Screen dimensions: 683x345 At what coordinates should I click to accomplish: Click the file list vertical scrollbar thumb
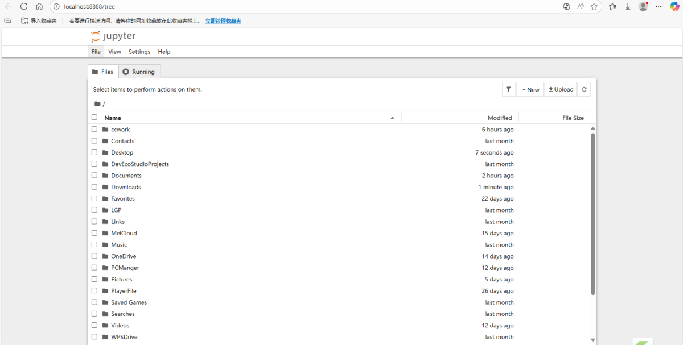593,214
